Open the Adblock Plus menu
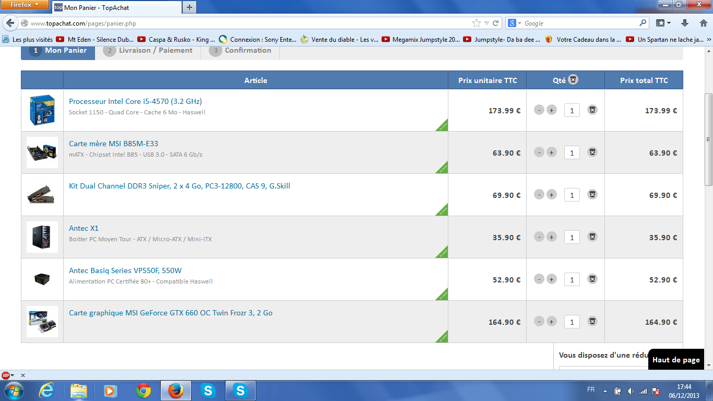Screen dimensions: 713x401 (x=8, y=375)
